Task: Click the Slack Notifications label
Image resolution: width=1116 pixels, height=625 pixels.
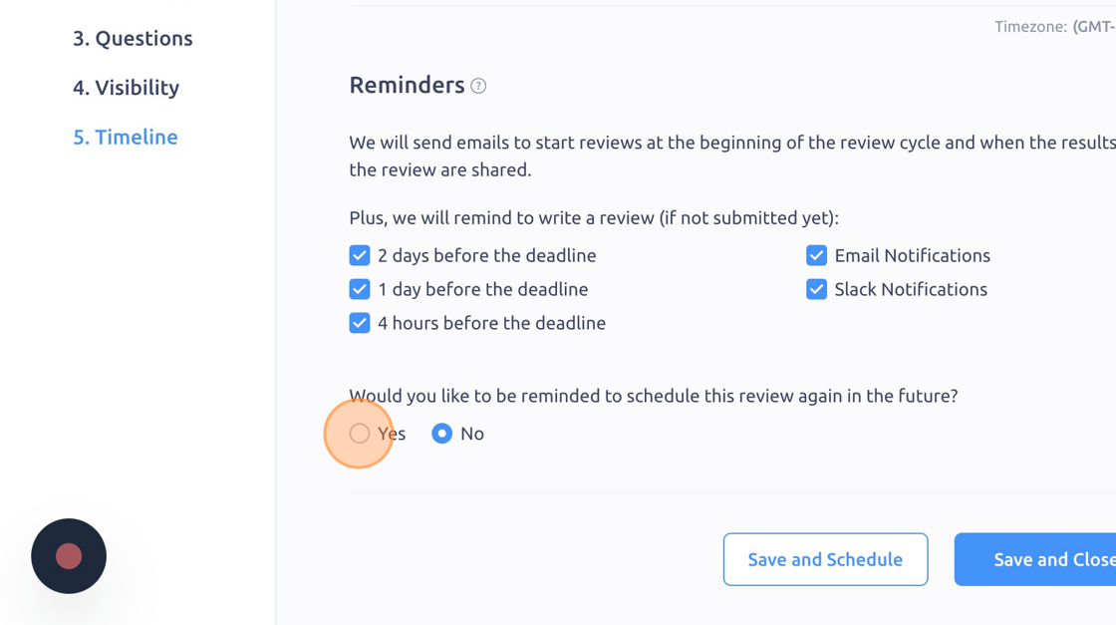Action: pos(911,289)
